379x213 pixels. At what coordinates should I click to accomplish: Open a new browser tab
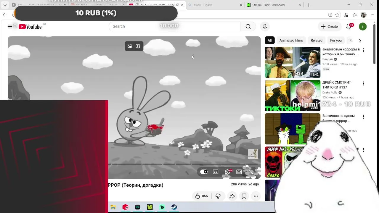309,5
